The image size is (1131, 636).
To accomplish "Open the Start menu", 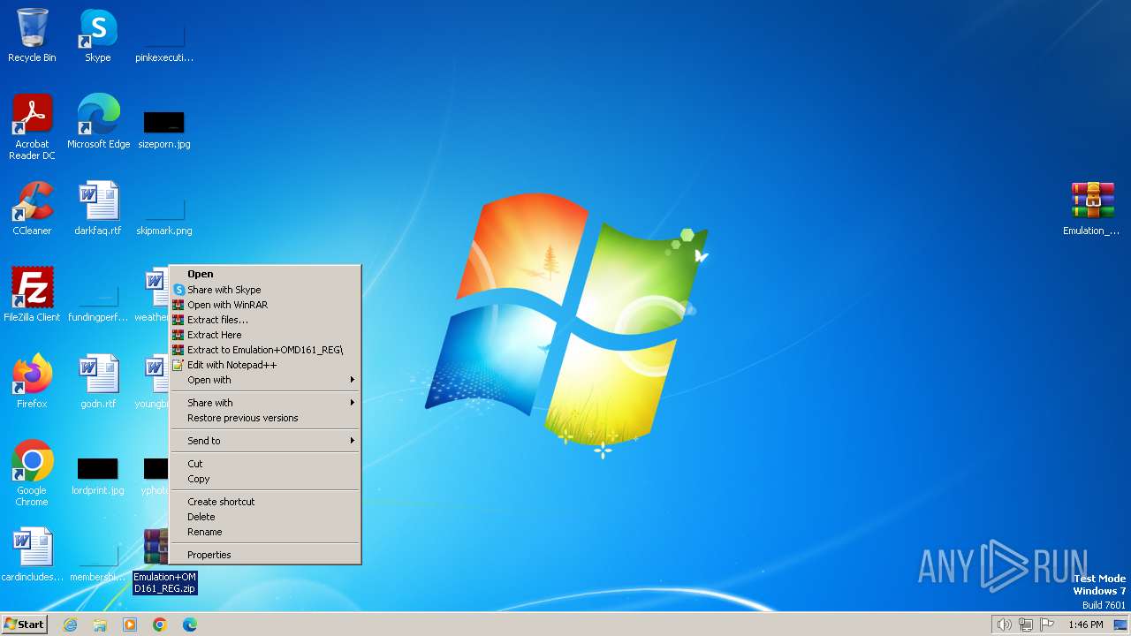I will pyautogui.click(x=24, y=625).
